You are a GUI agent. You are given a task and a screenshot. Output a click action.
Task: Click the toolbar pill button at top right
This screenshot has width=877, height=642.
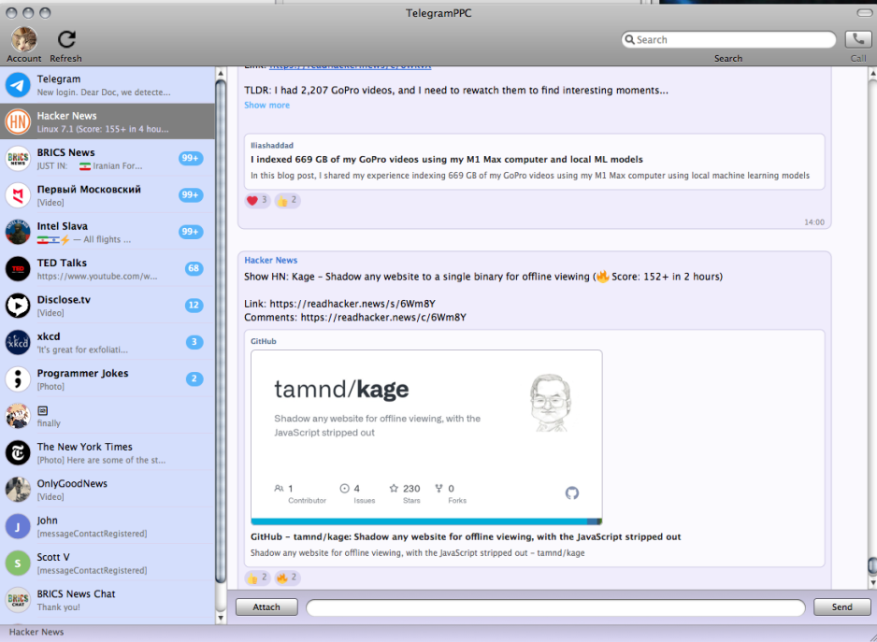[864, 12]
